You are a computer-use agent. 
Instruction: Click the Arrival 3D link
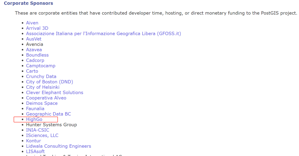[37, 28]
